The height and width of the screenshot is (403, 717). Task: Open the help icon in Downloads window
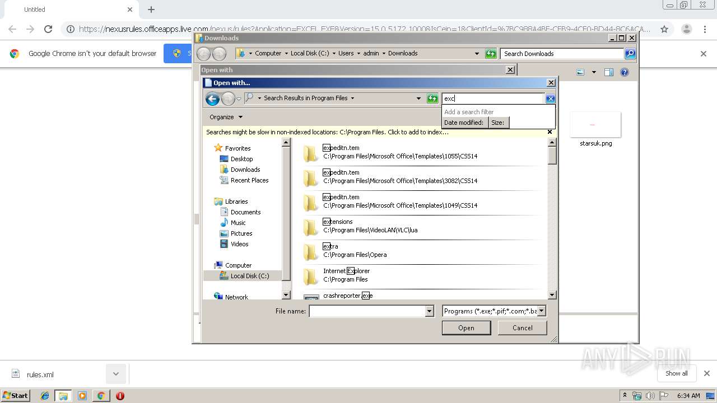pyautogui.click(x=625, y=72)
